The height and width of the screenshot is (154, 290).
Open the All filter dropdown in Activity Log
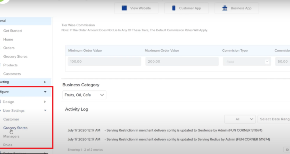pyautogui.click(x=240, y=119)
